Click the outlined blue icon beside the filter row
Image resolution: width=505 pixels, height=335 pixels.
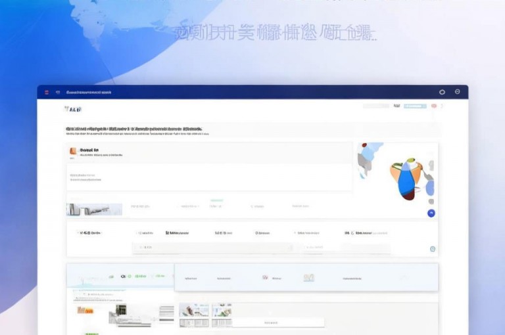(433, 249)
